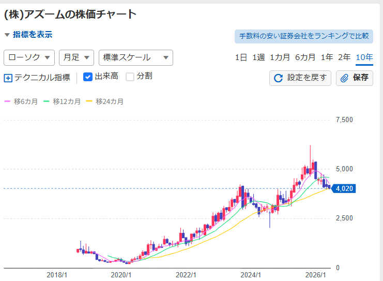Enable the 分割 checkbox

click(x=130, y=77)
